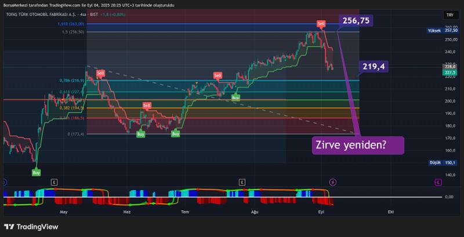
Task: Click the Eki label on time axis
Action: [390, 212]
